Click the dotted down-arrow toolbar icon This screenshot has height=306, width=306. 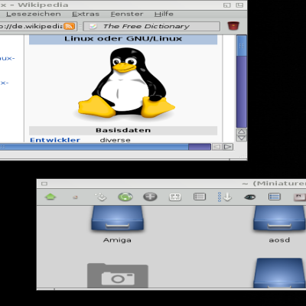coord(101,197)
